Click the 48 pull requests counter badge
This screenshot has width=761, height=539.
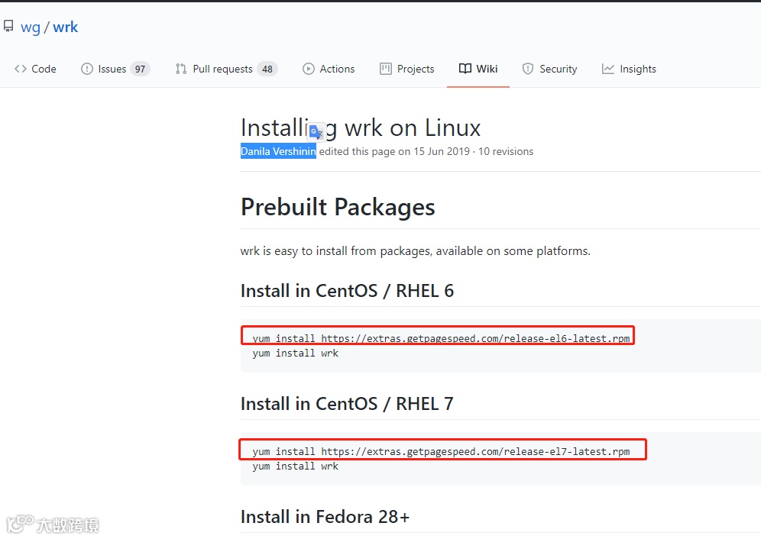coord(267,69)
